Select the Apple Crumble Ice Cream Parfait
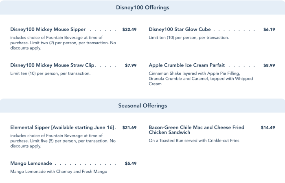Viewport: 285px width, 183px height. [187, 65]
